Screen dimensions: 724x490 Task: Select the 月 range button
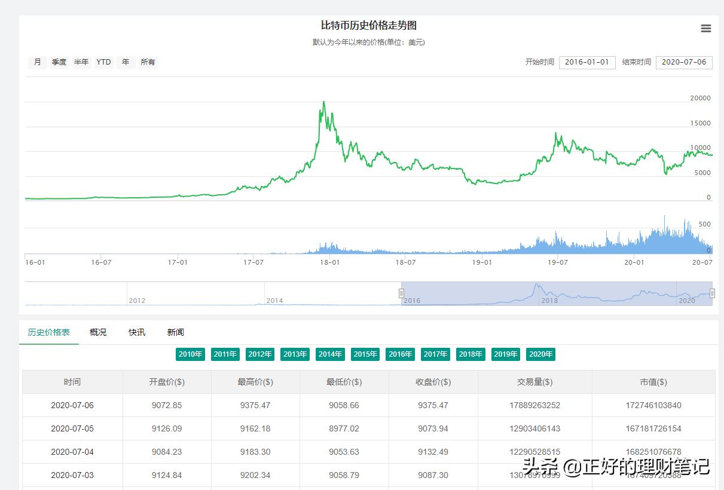pos(38,62)
